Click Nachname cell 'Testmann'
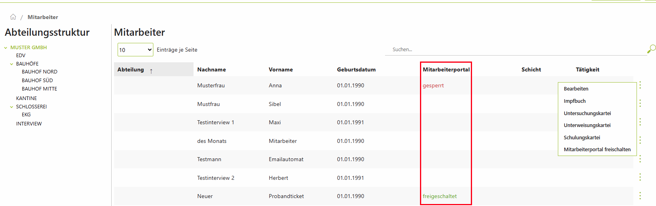This screenshot has width=656, height=206. tap(209, 159)
